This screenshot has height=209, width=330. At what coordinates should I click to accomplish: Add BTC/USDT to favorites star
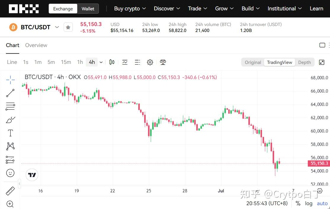click(x=68, y=28)
